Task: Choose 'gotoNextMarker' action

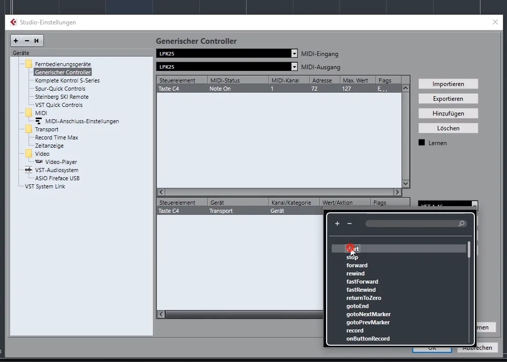Action: point(368,314)
